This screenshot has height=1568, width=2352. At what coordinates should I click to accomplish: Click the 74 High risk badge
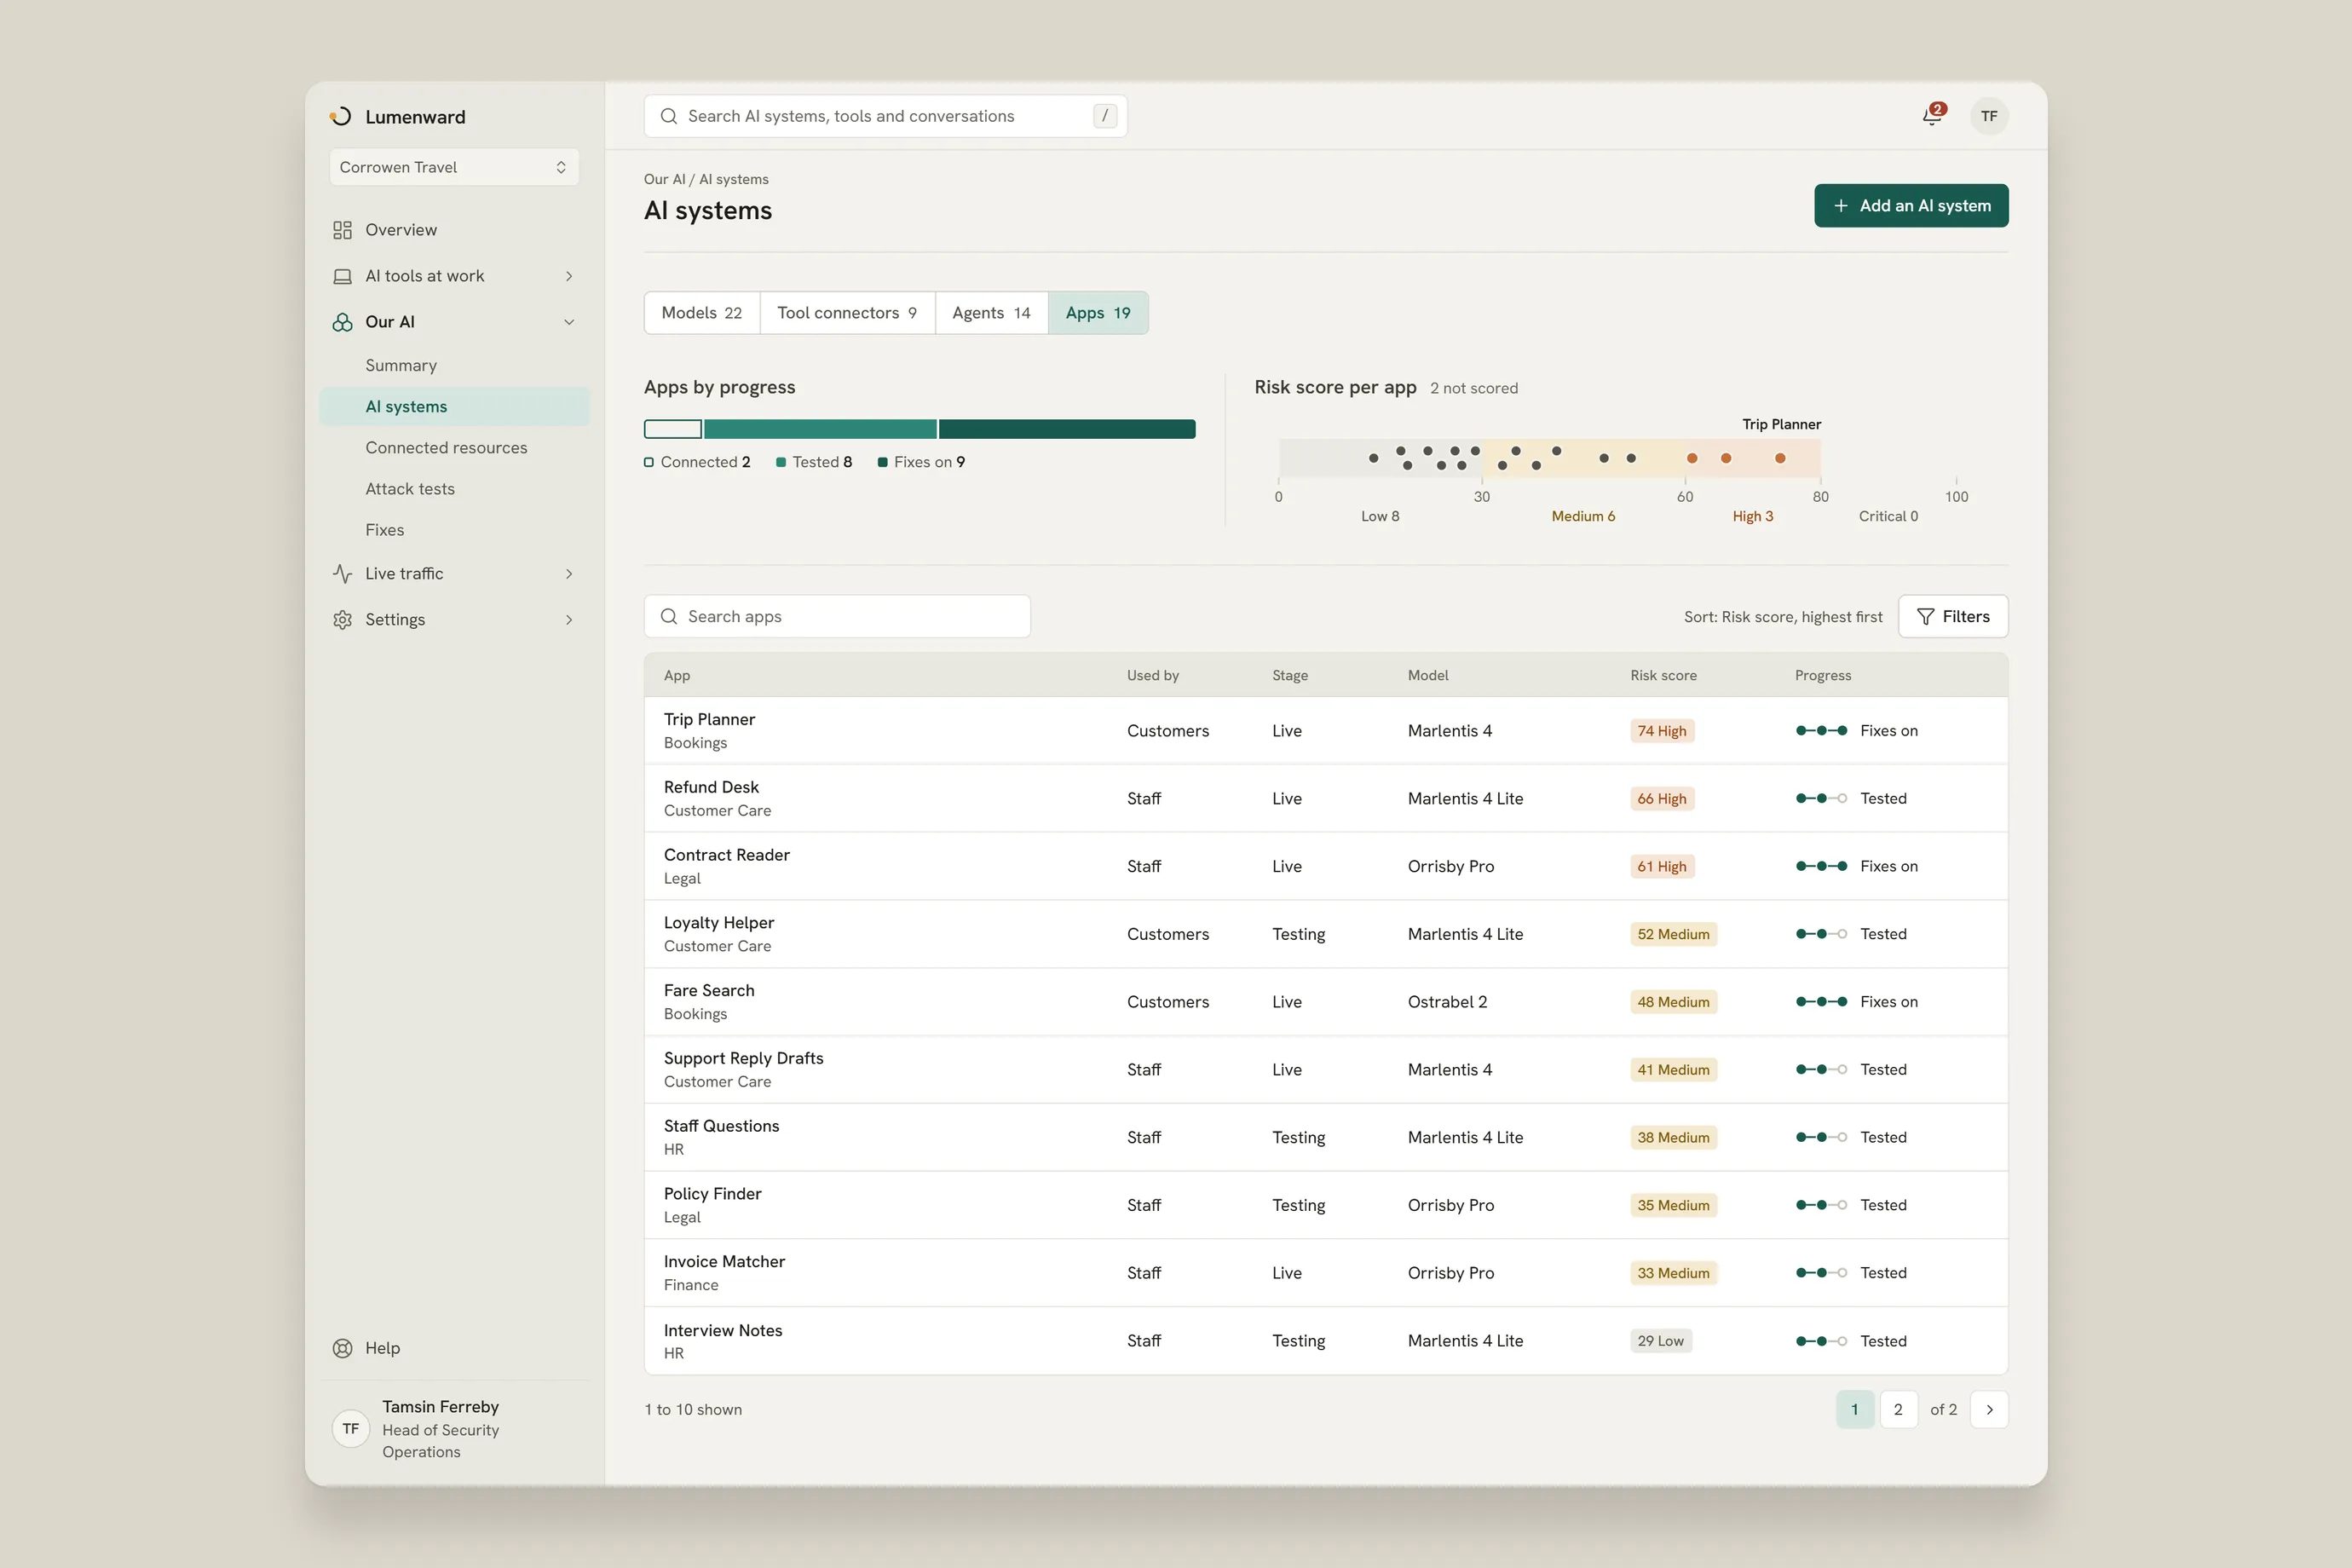point(1661,731)
